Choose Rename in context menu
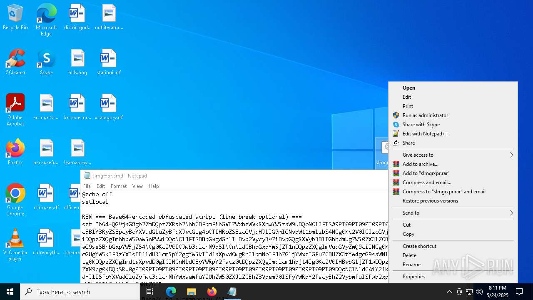The image size is (533, 300). [453, 265]
